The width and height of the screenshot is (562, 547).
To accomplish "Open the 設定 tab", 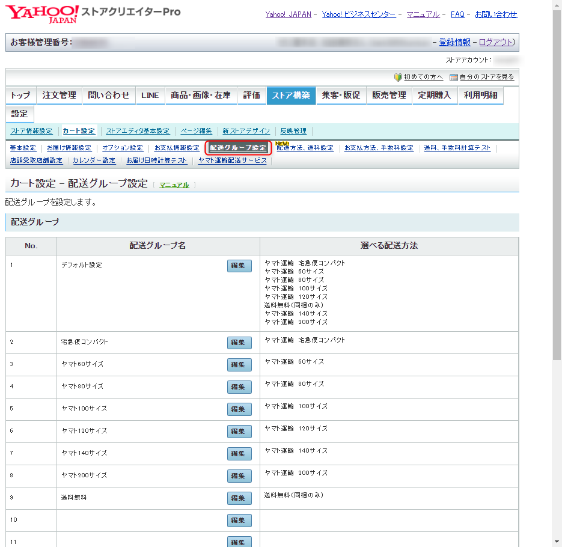I will pyautogui.click(x=19, y=114).
